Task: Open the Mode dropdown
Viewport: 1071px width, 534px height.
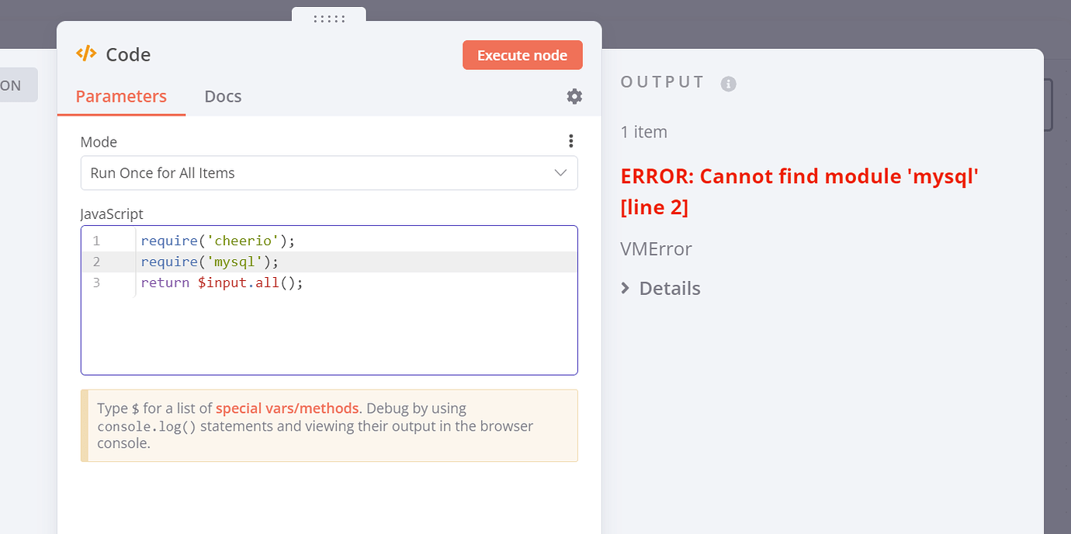Action: tap(329, 173)
